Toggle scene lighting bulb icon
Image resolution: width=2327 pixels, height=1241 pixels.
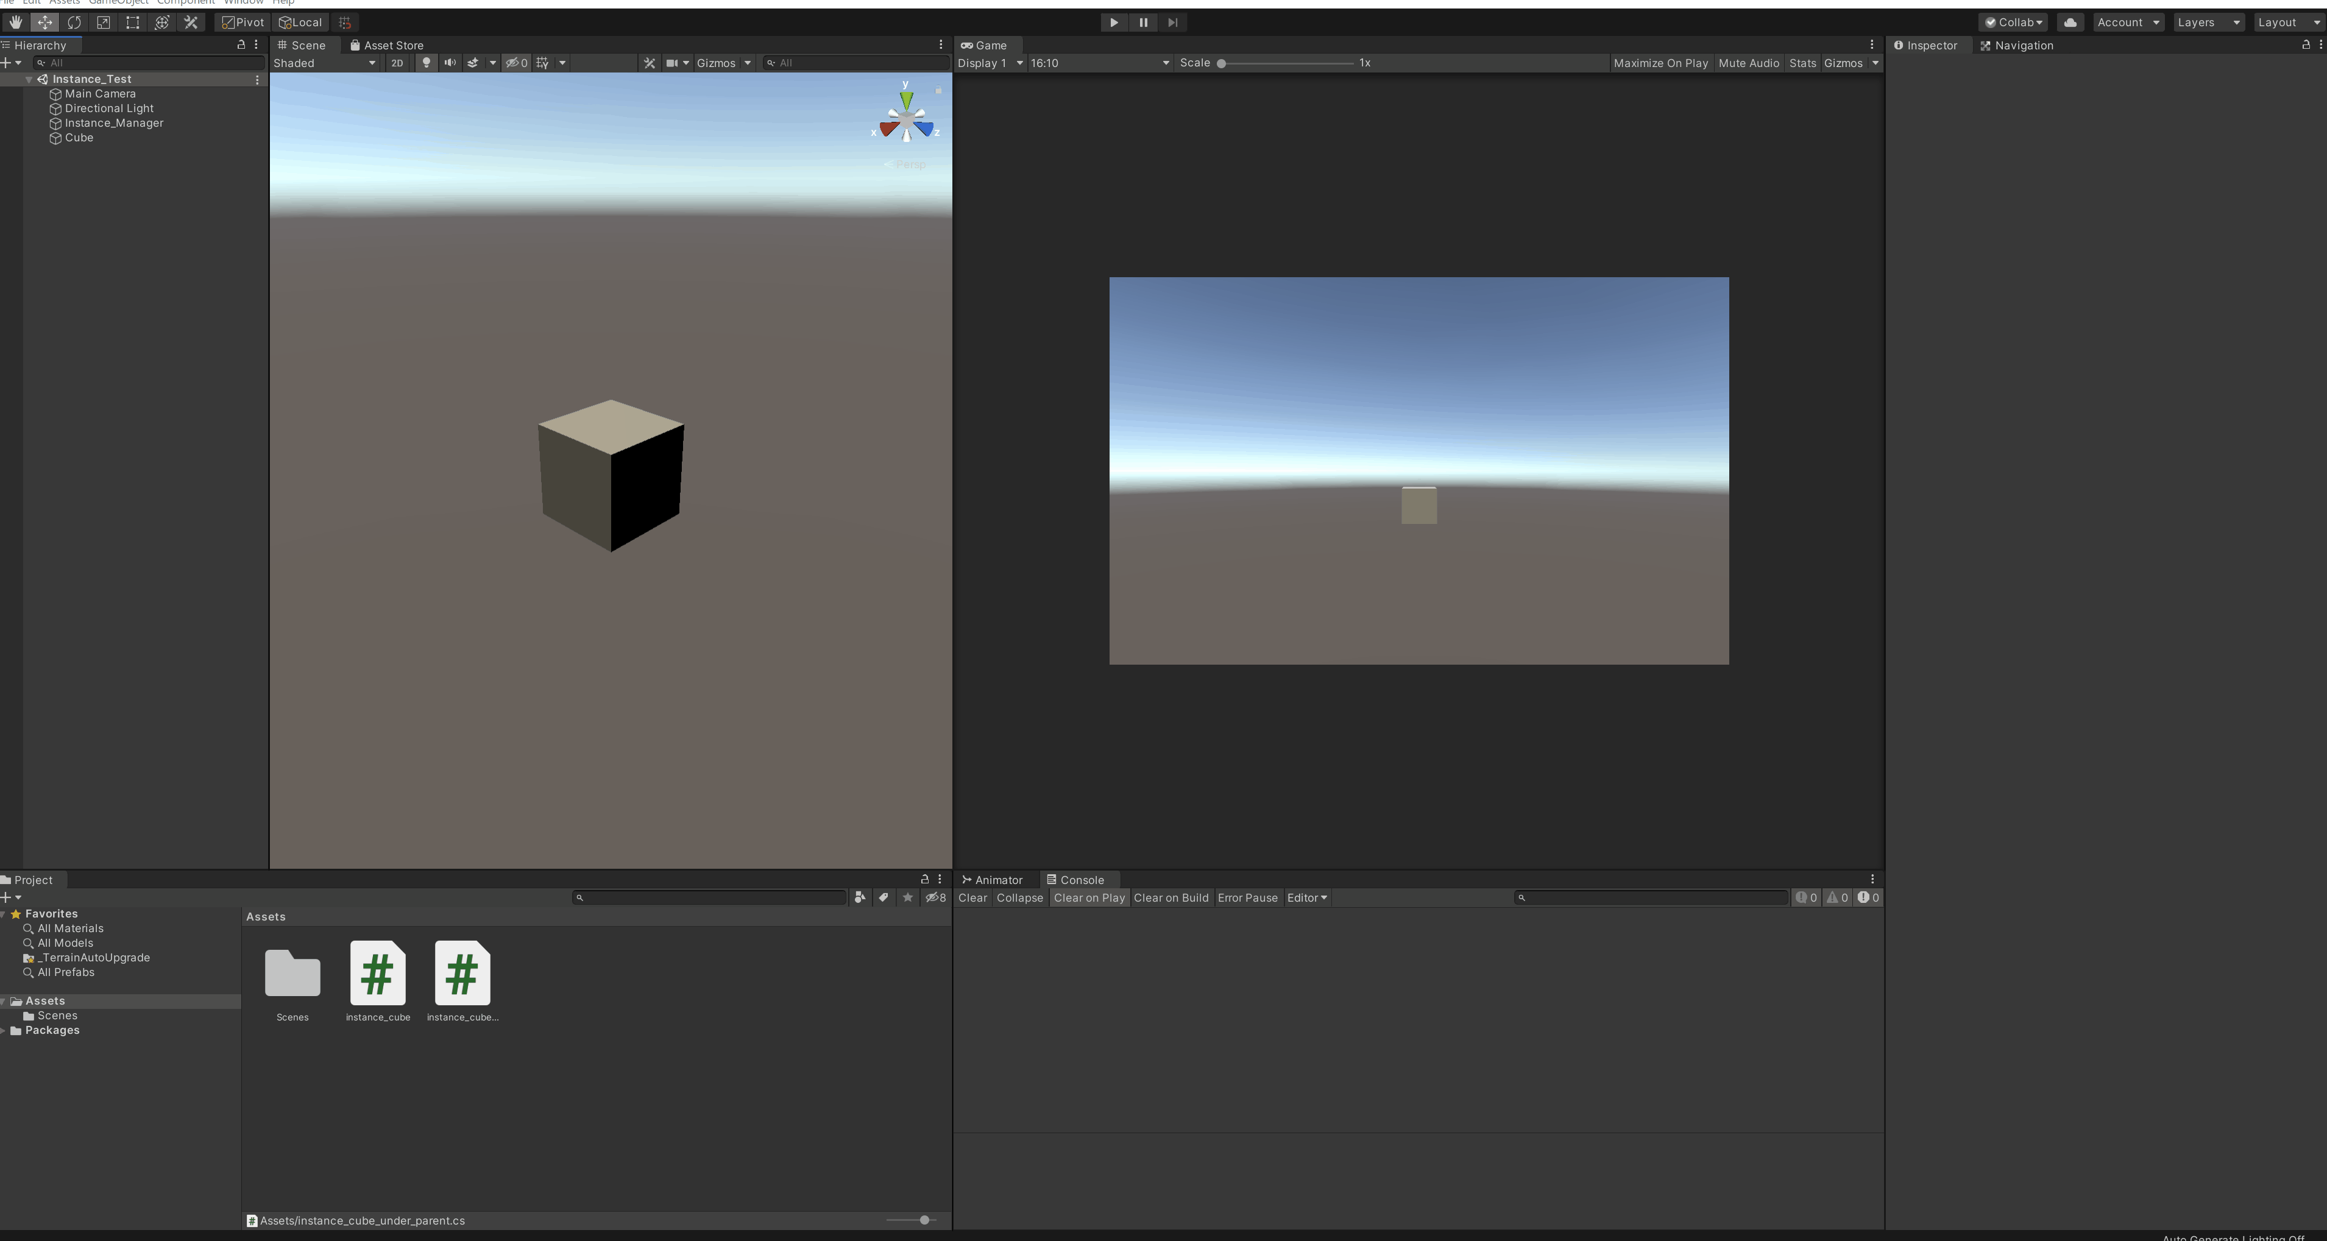point(427,63)
